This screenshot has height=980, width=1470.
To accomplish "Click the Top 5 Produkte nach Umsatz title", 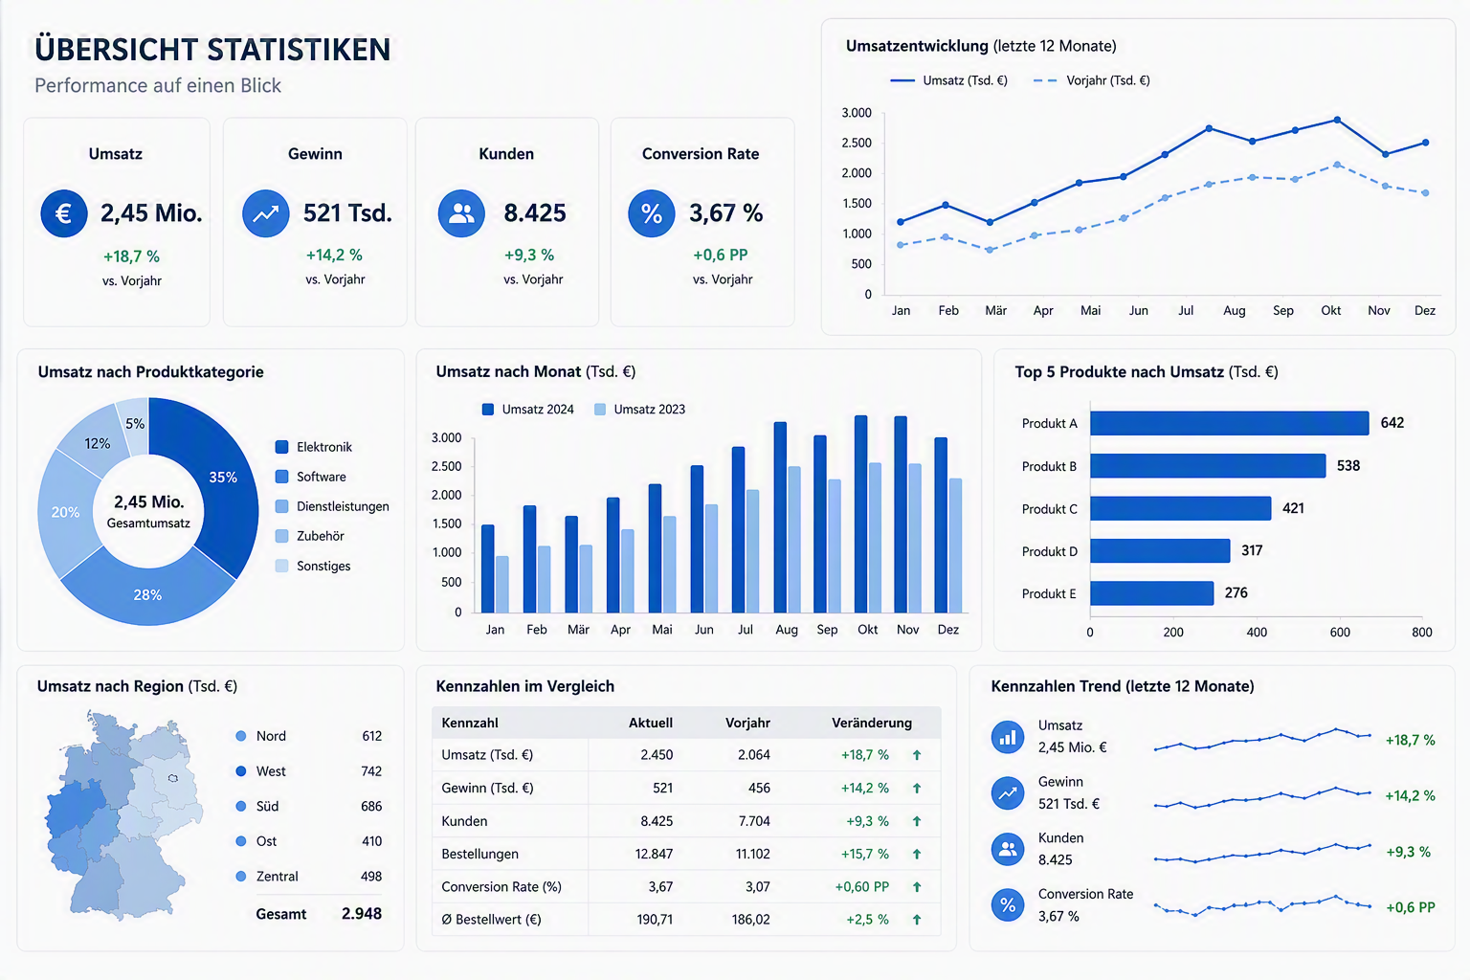I will [x=1147, y=371].
